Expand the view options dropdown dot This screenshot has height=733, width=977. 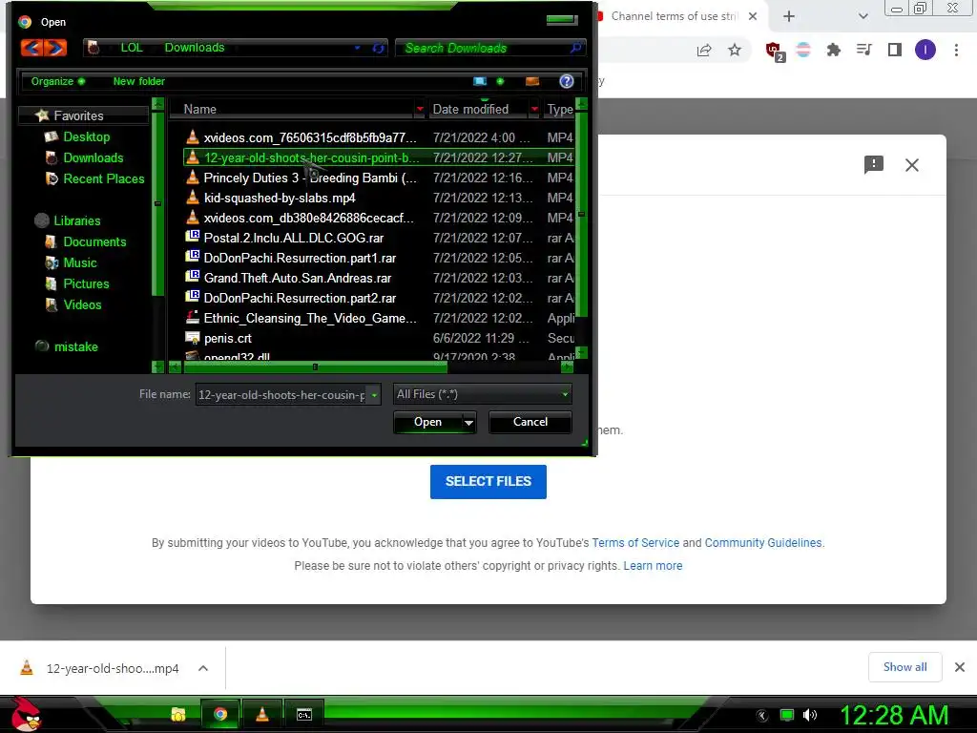(x=500, y=81)
